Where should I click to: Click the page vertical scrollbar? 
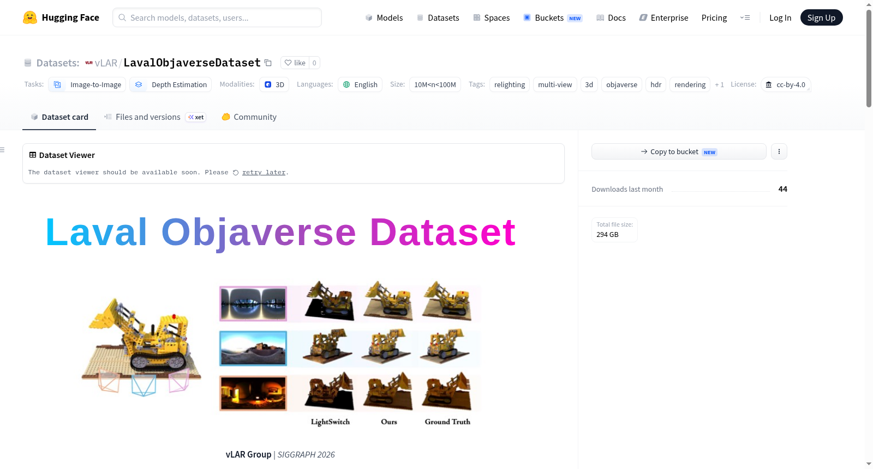[869, 59]
